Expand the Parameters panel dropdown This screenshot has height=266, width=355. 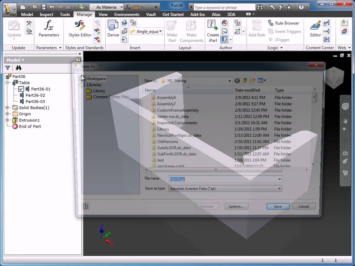click(x=60, y=48)
